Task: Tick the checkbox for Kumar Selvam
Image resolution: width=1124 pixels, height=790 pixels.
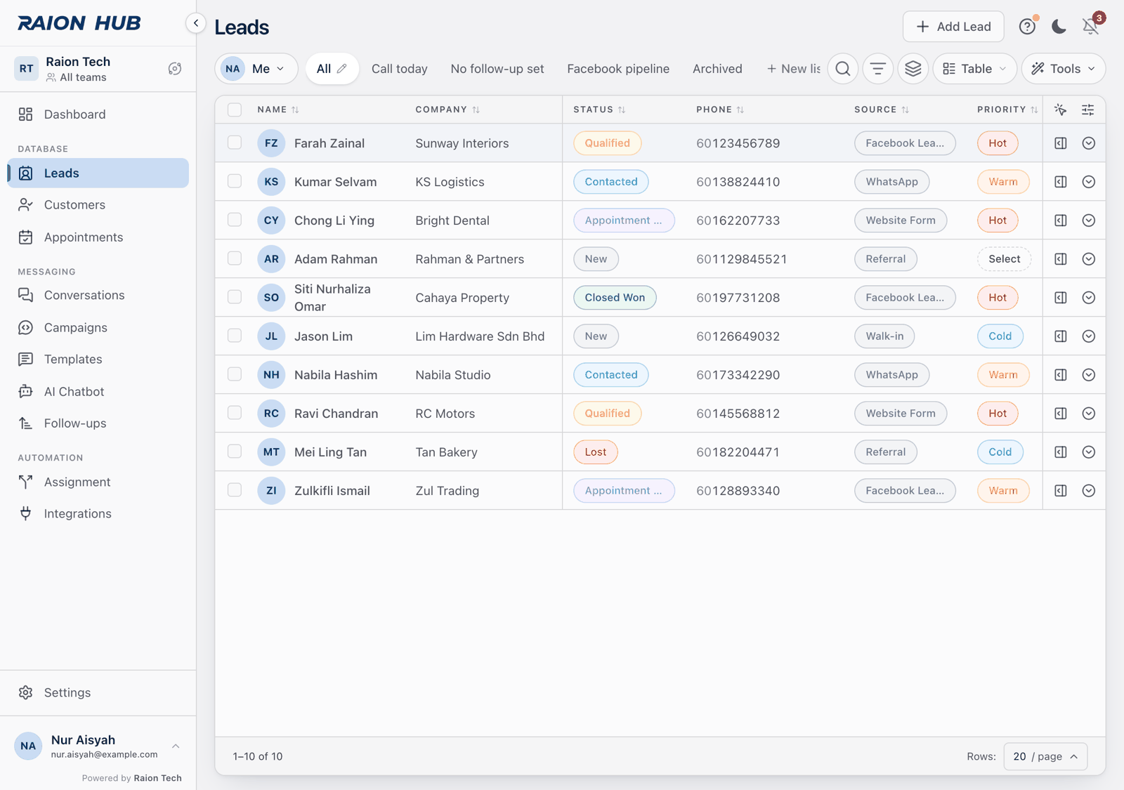Action: click(235, 181)
